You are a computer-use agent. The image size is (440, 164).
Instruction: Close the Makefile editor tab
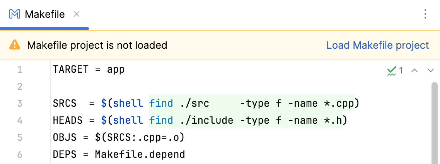point(77,14)
